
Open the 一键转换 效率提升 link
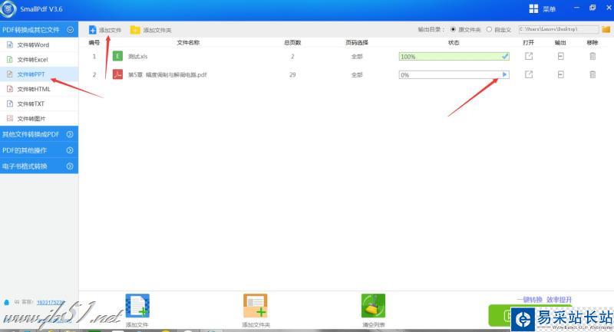click(x=544, y=300)
